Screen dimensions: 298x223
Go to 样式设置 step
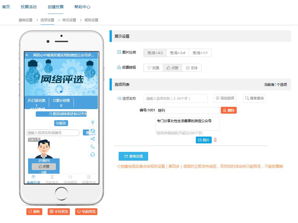pos(69,20)
